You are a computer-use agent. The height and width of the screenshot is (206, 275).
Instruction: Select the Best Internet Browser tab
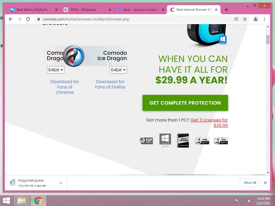[x=194, y=10]
